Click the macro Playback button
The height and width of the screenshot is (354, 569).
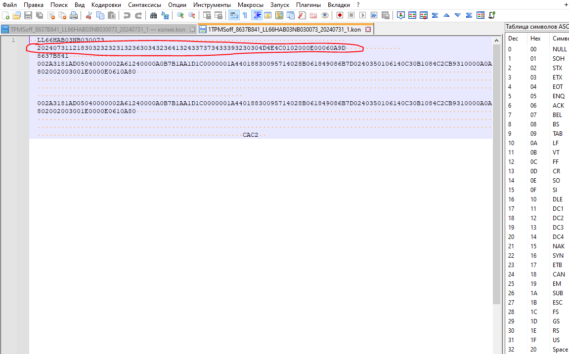(x=362, y=15)
